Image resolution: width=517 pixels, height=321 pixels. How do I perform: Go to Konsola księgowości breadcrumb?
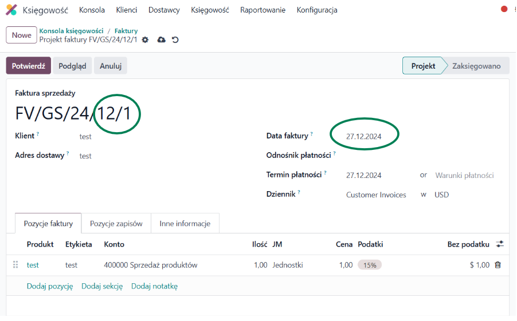(71, 31)
